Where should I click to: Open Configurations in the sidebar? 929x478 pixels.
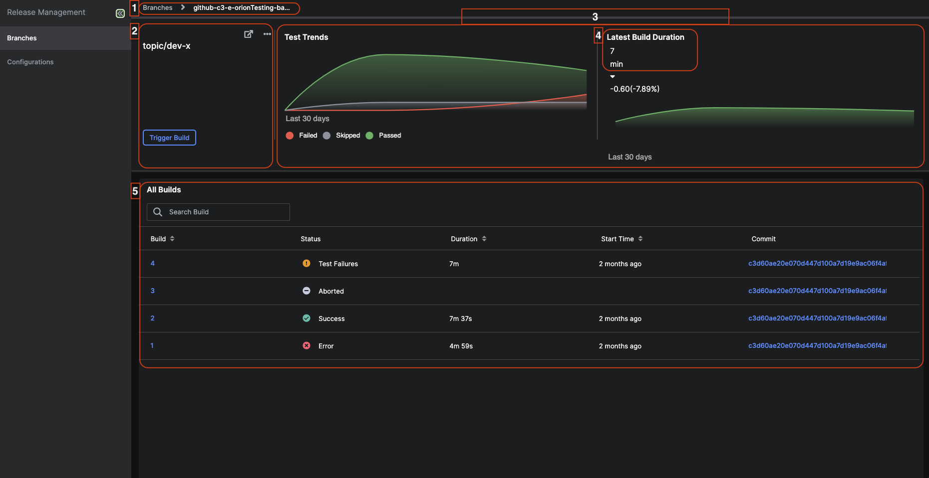[x=30, y=62]
